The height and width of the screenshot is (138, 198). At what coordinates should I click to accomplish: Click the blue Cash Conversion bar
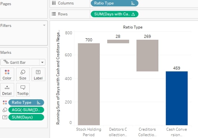coord(177,98)
